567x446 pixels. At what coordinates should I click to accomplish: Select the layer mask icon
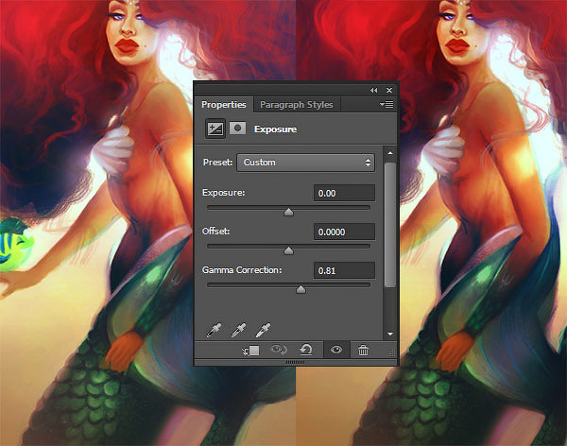[237, 129]
